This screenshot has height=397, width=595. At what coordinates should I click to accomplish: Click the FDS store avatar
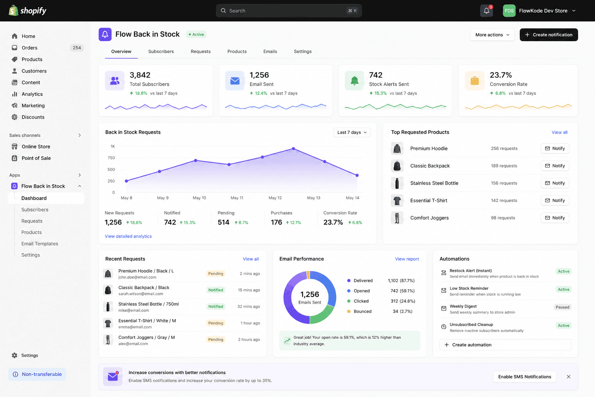[x=509, y=11]
